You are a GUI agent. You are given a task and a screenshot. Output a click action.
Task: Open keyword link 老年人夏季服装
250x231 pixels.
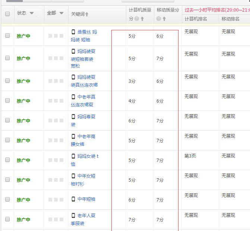(83, 219)
